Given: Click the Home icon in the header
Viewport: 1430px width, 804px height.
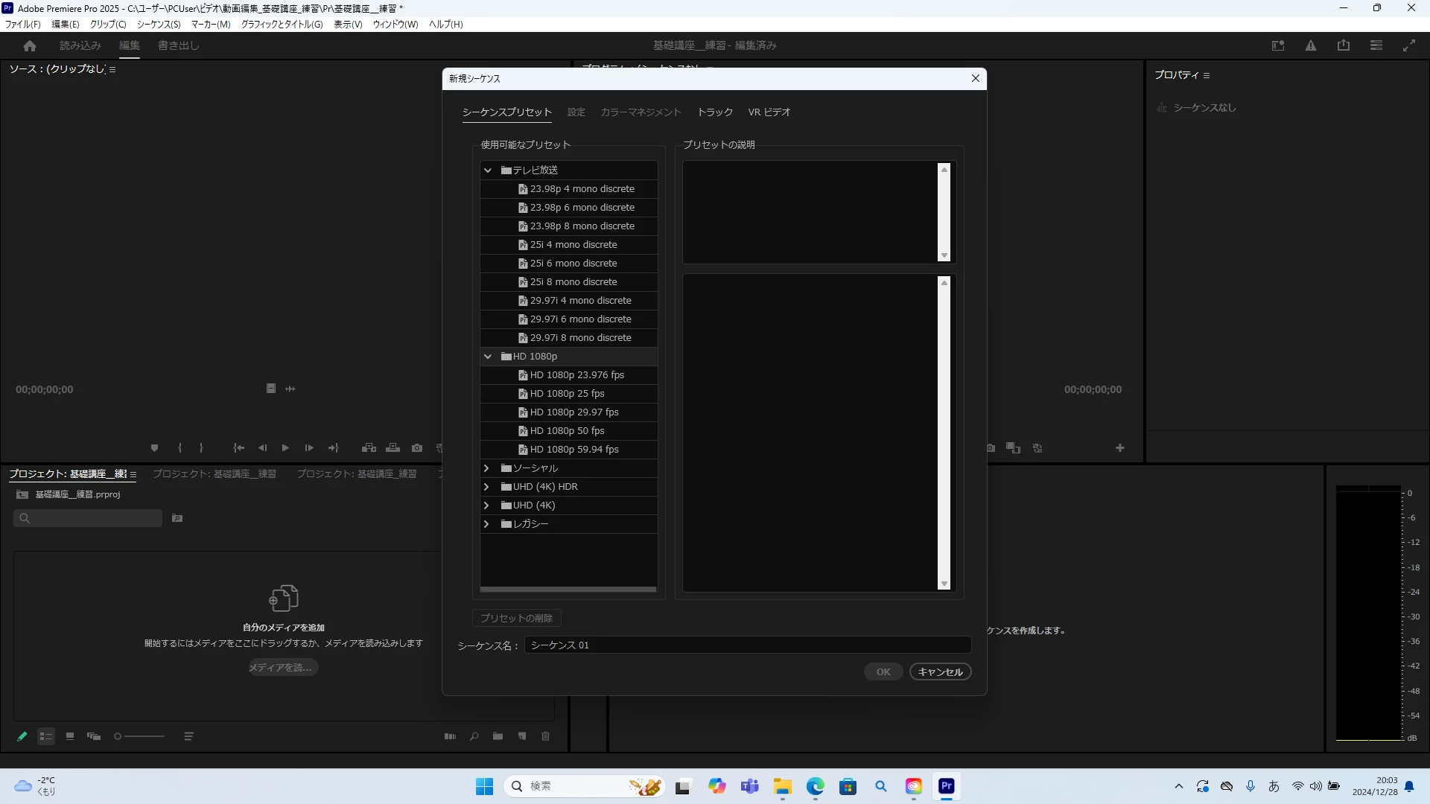Looking at the screenshot, I should 30,45.
